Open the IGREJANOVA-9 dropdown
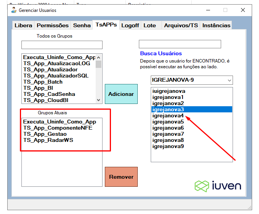Screen dimensions: 259x214 pos(192,80)
